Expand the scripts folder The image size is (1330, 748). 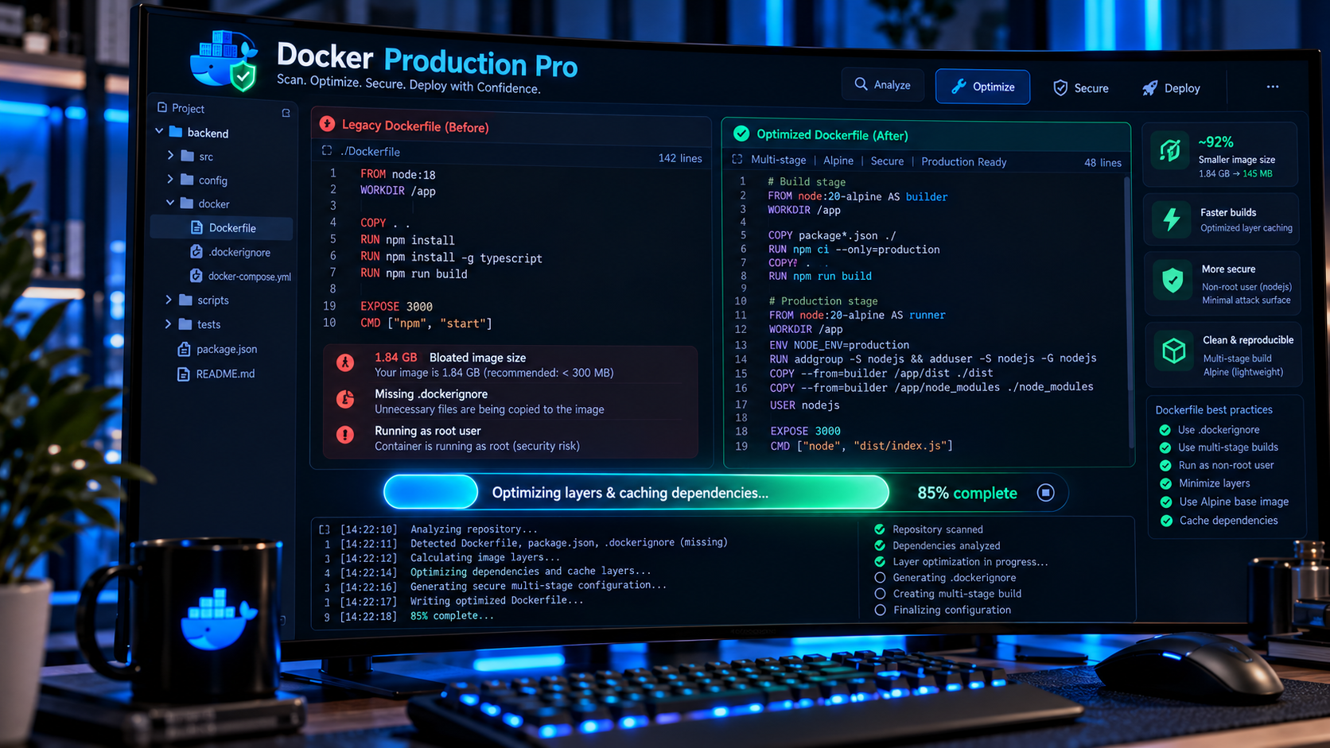point(169,300)
